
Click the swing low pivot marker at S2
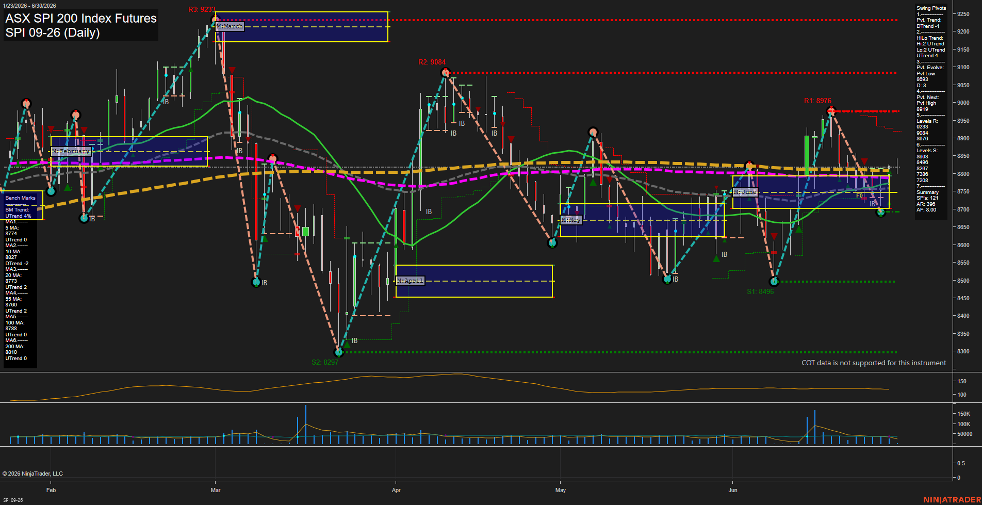pos(339,352)
